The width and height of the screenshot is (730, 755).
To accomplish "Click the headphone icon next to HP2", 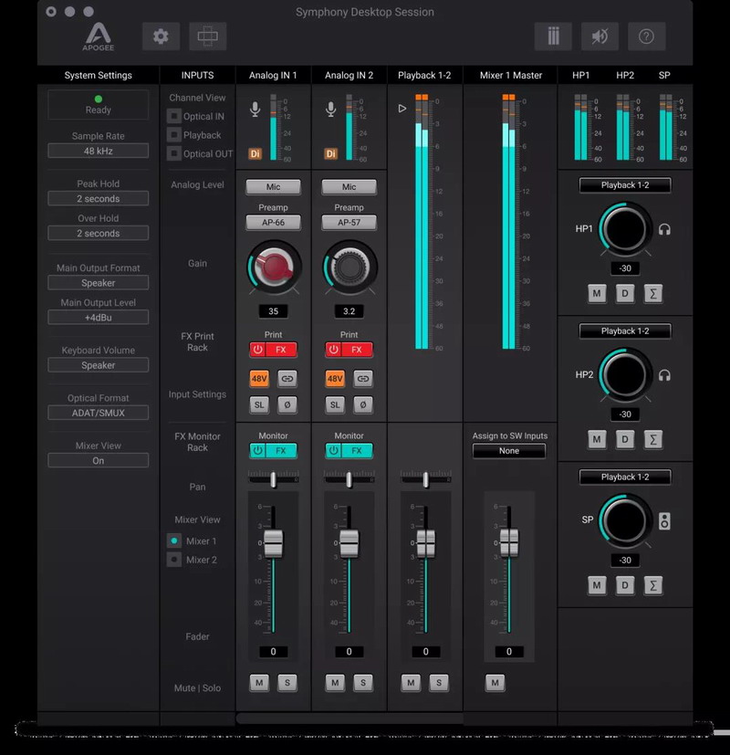I will tap(664, 375).
